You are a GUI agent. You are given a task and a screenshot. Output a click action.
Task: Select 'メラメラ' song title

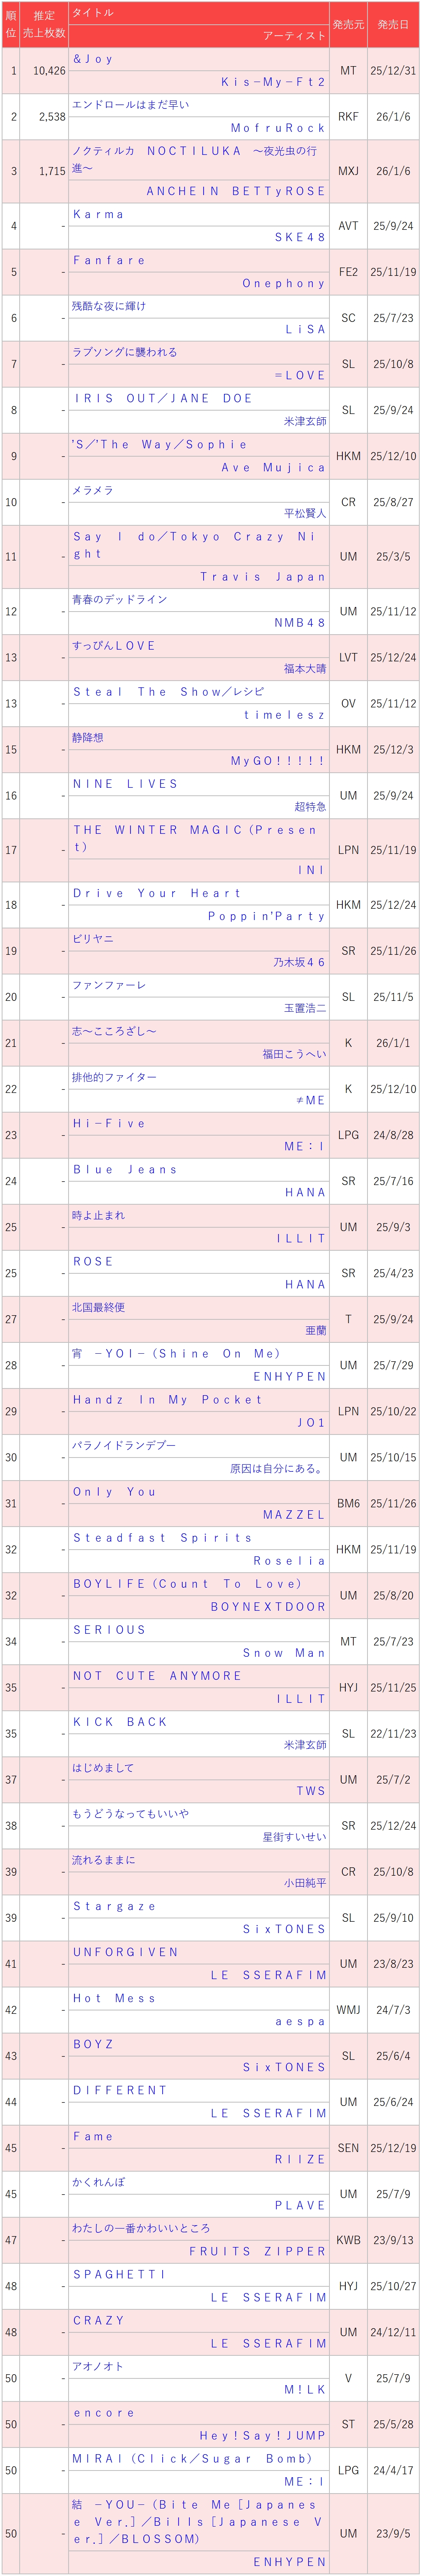(93, 490)
